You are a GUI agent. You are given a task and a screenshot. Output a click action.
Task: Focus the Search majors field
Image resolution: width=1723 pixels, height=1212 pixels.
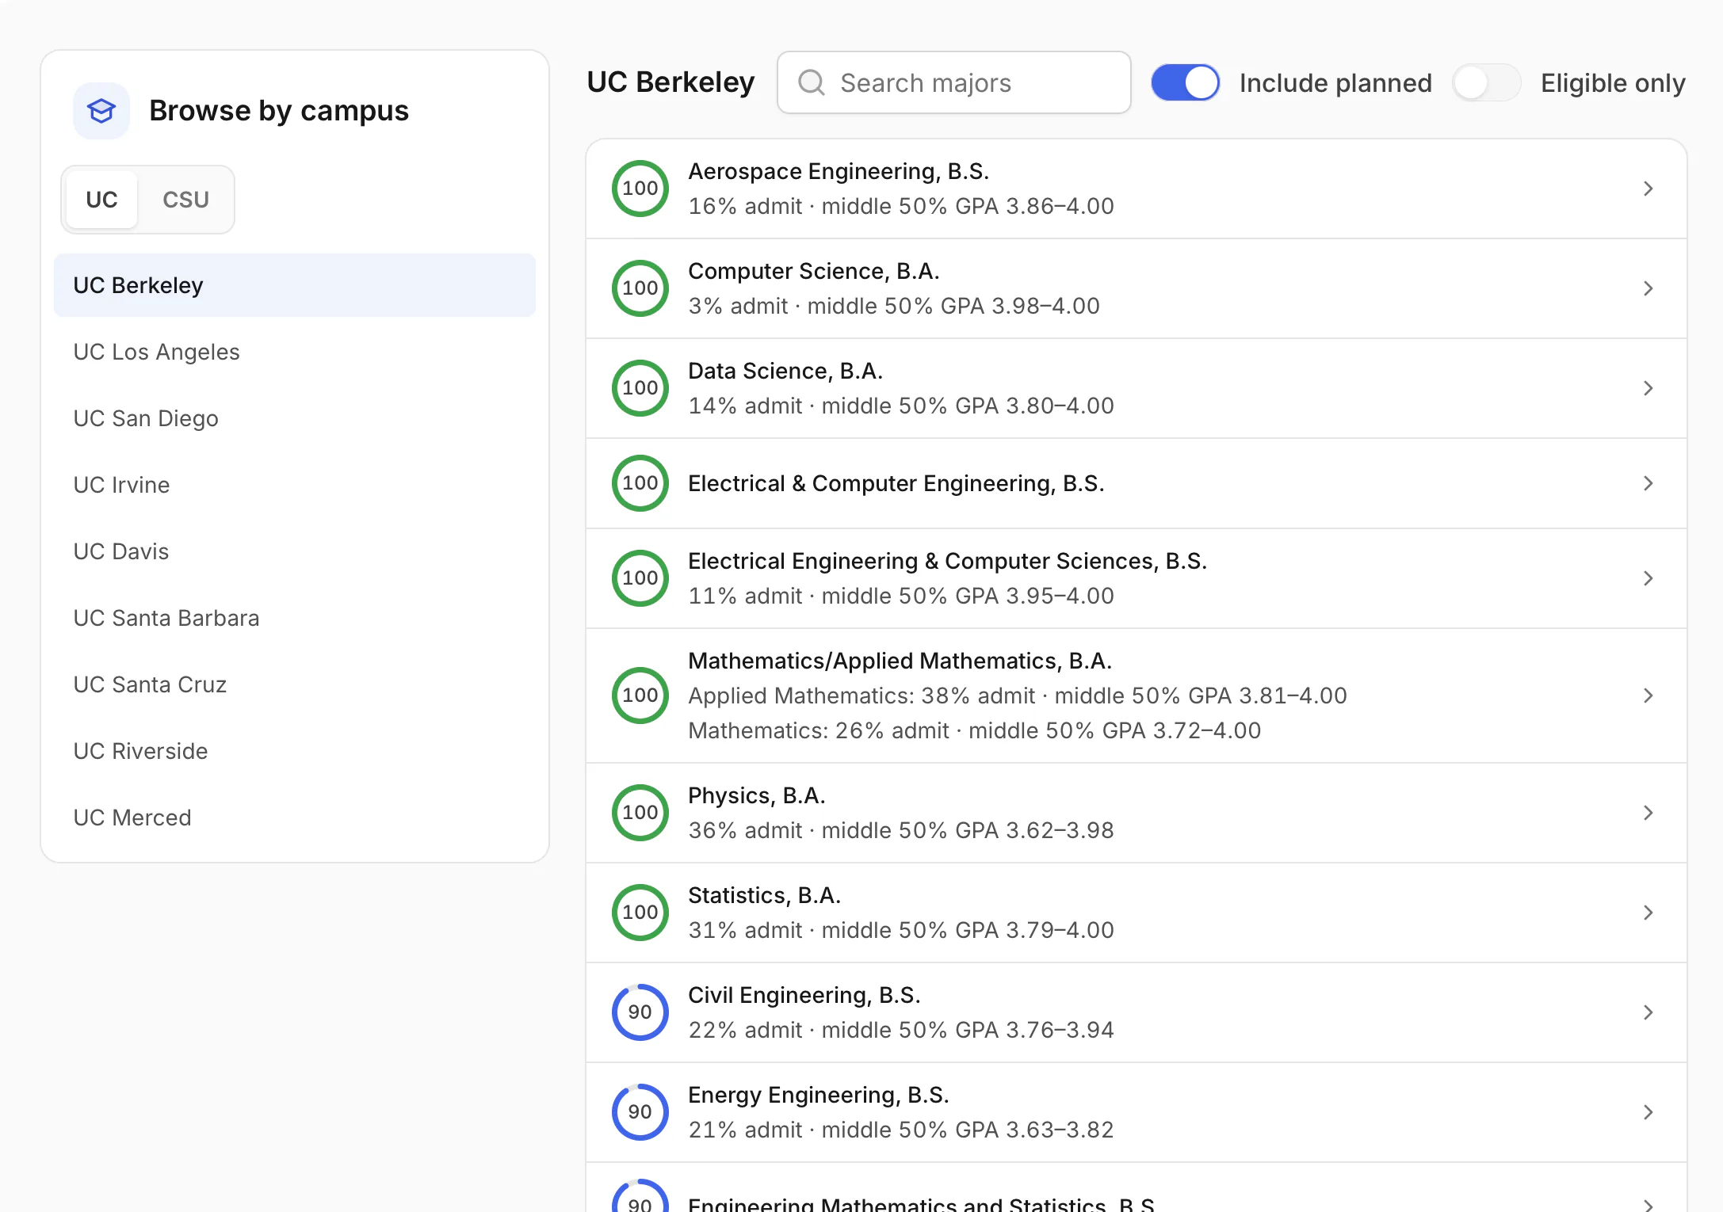coord(954,82)
